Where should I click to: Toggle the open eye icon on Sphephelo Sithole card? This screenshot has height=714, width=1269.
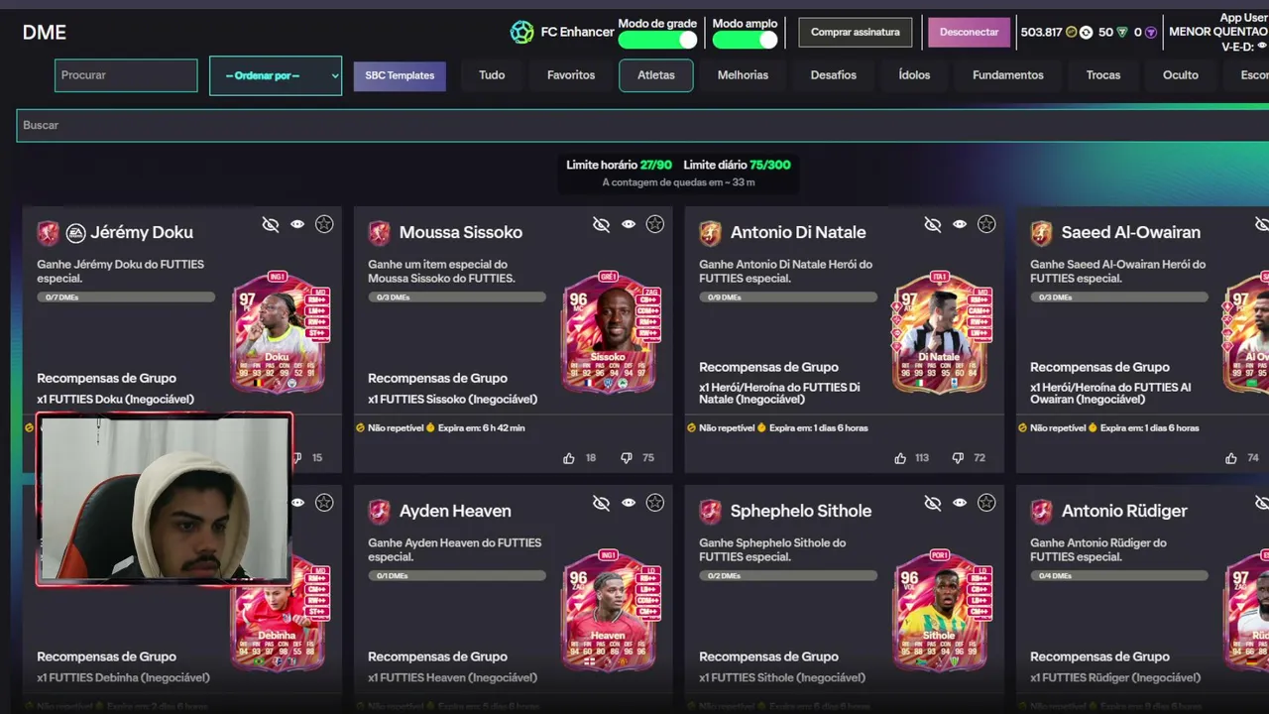click(x=960, y=503)
